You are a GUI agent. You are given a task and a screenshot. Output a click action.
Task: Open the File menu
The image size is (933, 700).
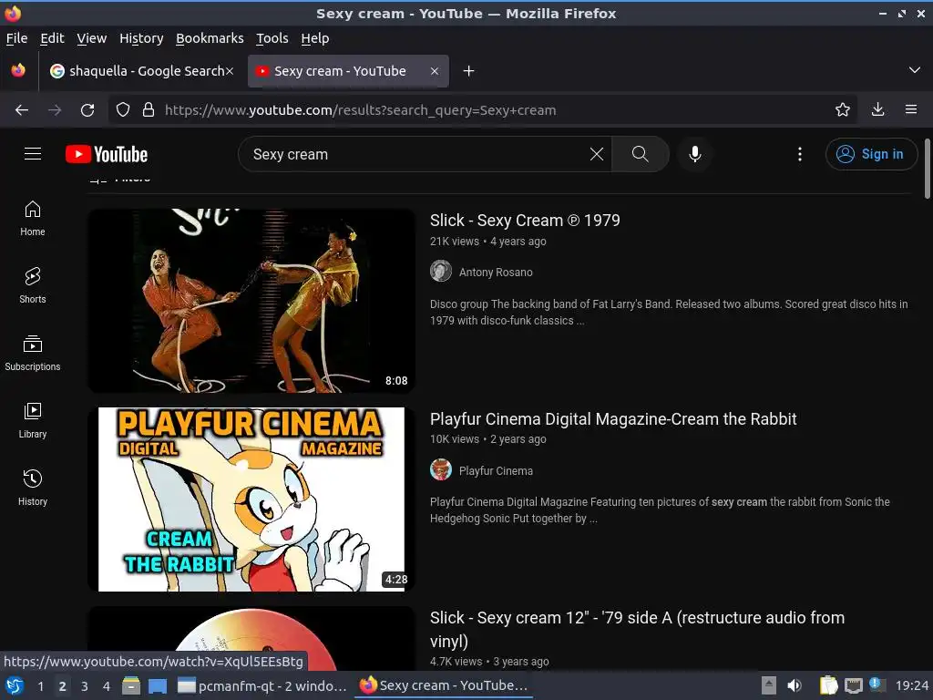point(16,38)
